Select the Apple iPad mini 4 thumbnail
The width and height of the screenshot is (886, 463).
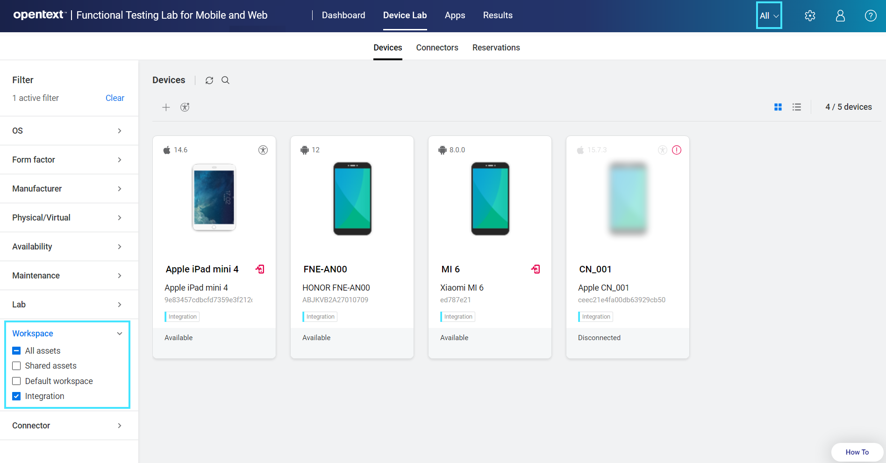(214, 197)
